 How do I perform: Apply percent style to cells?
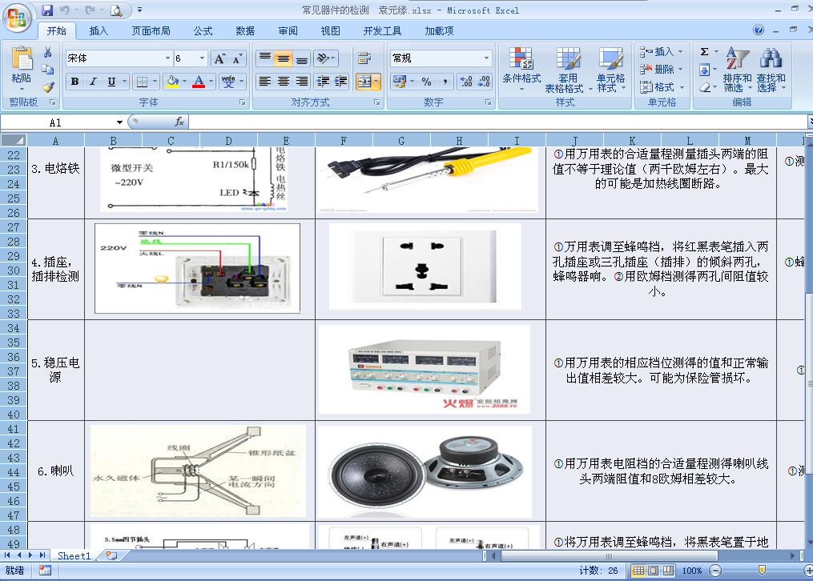426,82
